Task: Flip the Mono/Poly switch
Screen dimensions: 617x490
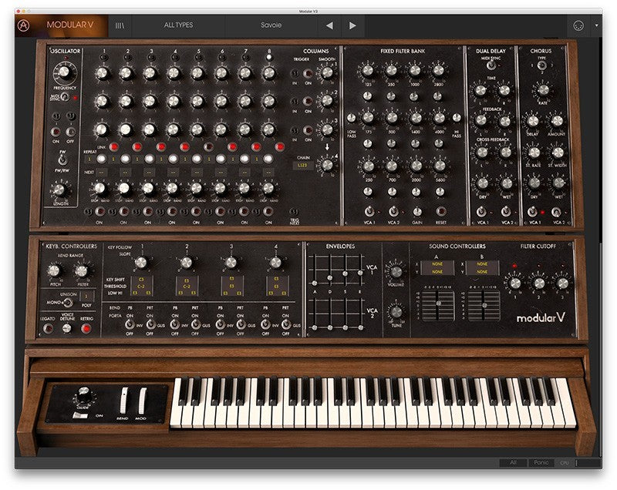Action: coord(68,303)
